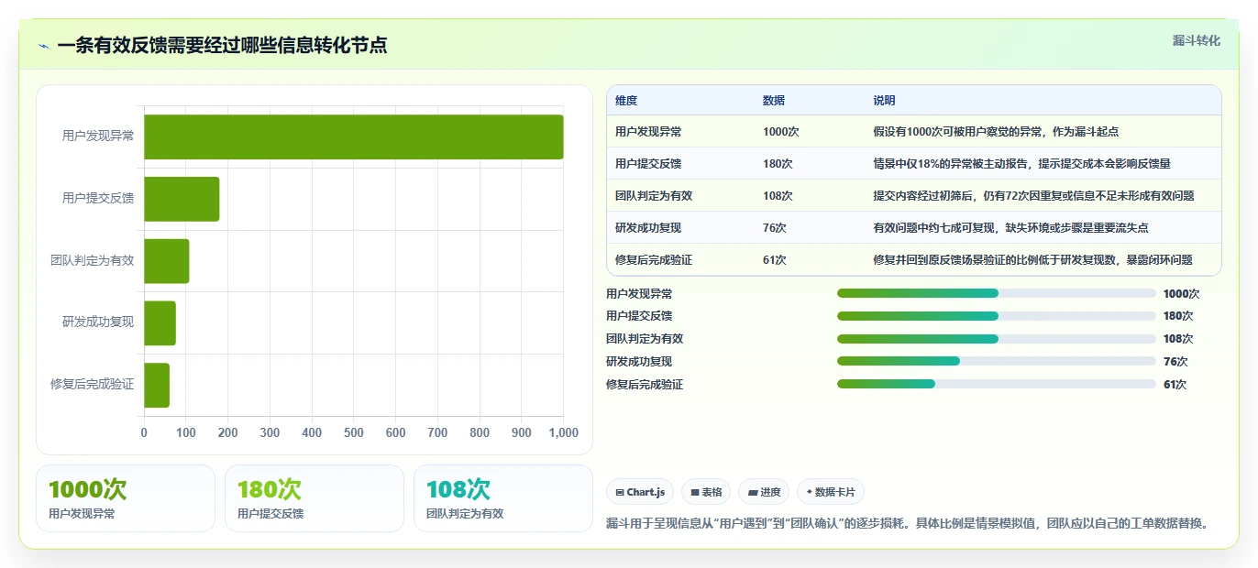Click the 用户发现异常 bar in the chart
This screenshot has height=568, width=1258.
(354, 137)
